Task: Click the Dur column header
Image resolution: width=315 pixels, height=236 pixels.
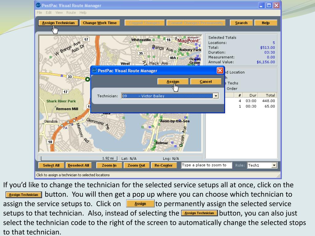Action: [253, 95]
